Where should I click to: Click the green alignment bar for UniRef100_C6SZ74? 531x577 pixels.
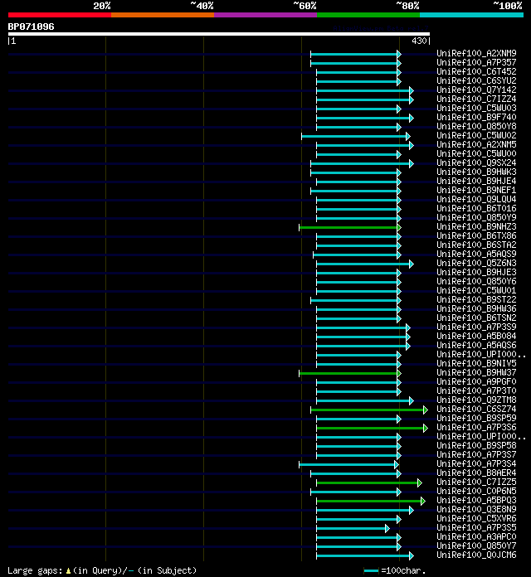click(369, 410)
